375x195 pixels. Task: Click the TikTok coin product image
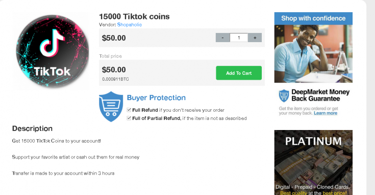[x=53, y=51]
